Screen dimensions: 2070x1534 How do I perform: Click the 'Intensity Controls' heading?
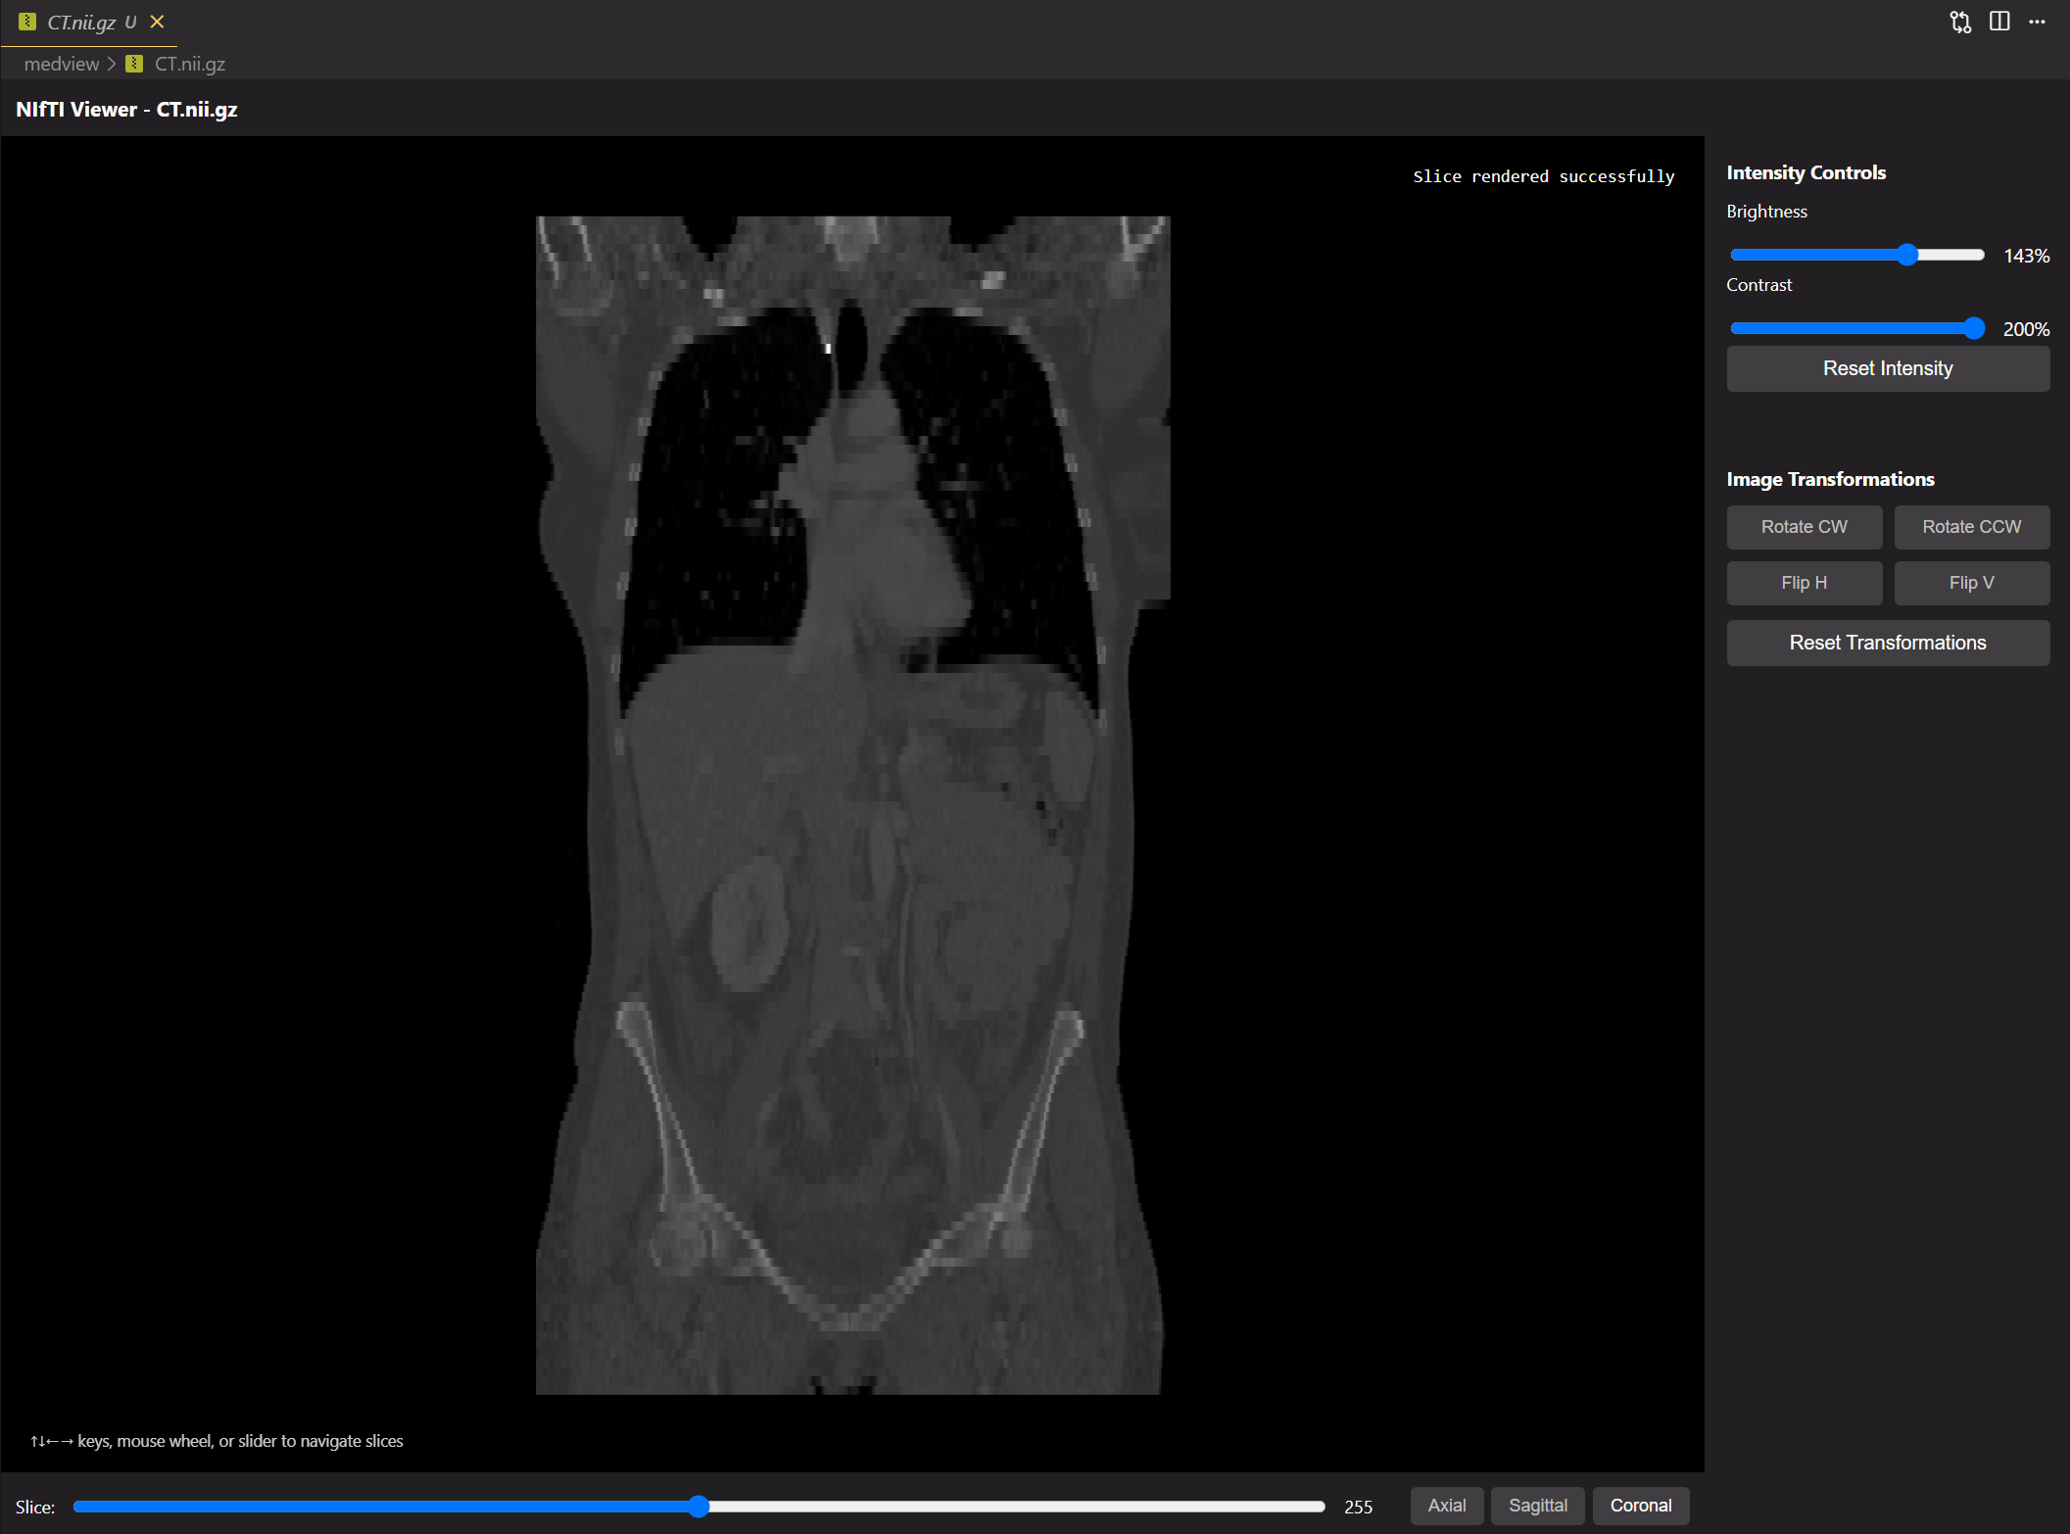(1805, 172)
